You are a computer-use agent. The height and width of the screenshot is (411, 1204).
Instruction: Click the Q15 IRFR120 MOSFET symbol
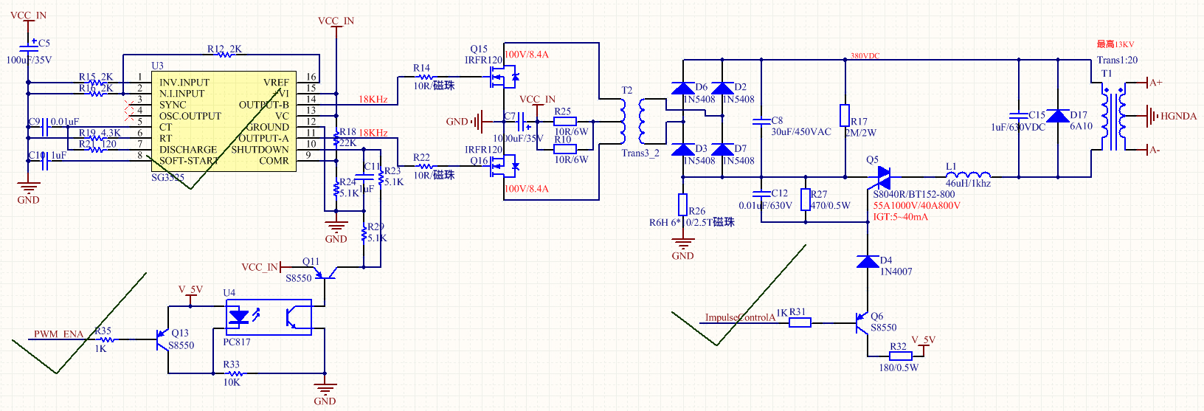[505, 75]
